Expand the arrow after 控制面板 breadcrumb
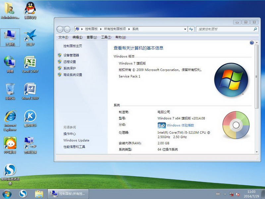Image resolution: width=265 pixels, height=199 pixels. (101, 29)
